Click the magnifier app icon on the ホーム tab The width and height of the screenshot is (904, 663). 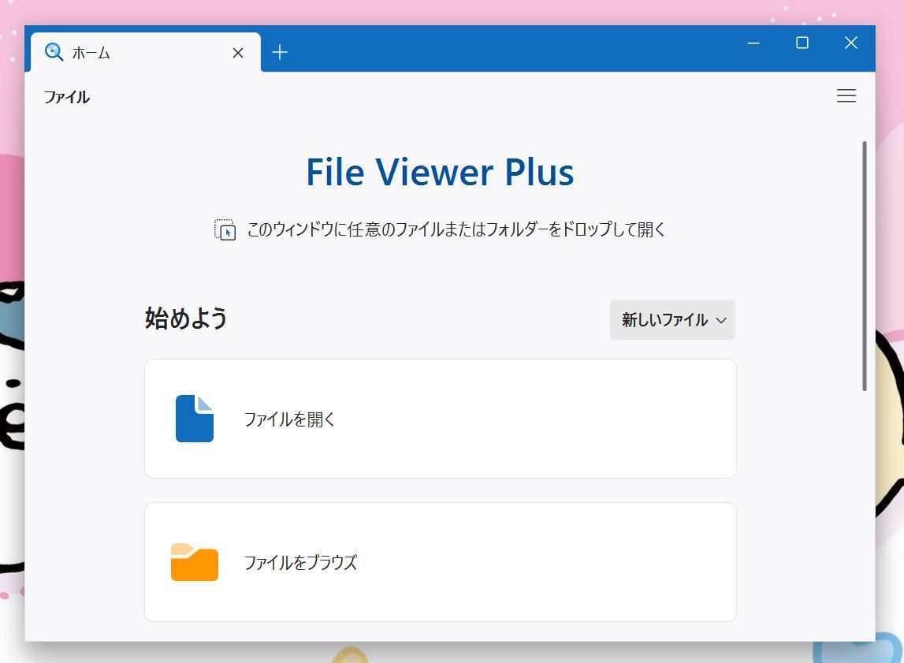coord(54,53)
